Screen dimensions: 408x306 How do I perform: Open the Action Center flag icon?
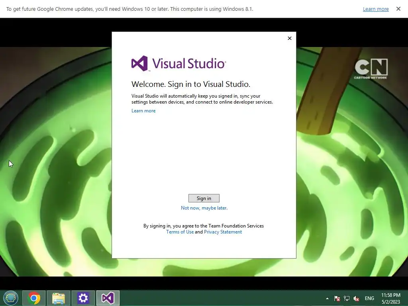tap(337, 298)
